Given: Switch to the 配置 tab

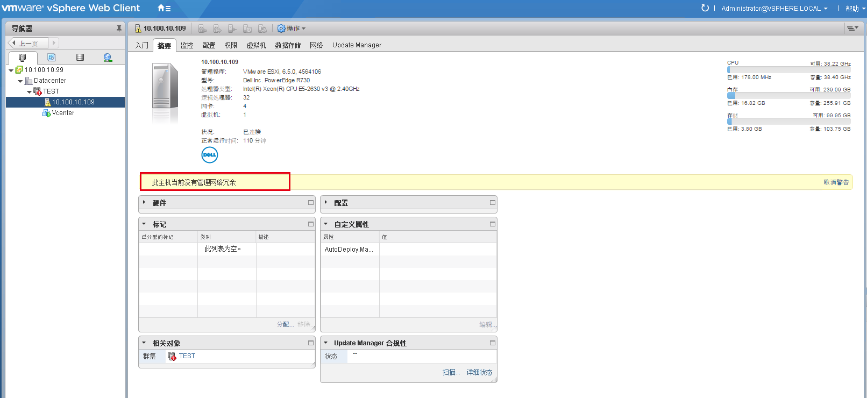Looking at the screenshot, I should coord(209,45).
